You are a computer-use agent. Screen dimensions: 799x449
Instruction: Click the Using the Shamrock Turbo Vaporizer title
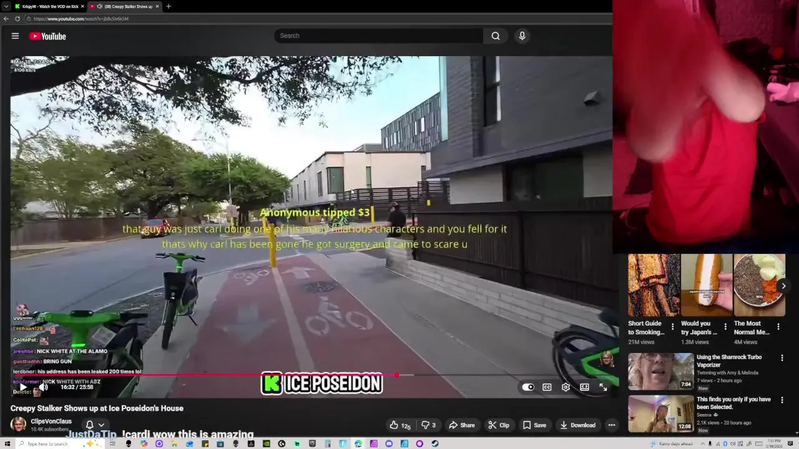point(729,361)
